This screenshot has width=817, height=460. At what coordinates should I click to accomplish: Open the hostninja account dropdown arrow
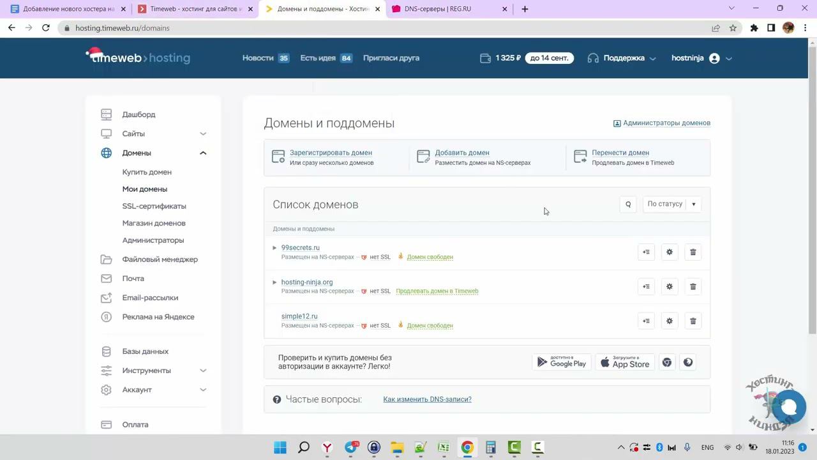click(729, 58)
